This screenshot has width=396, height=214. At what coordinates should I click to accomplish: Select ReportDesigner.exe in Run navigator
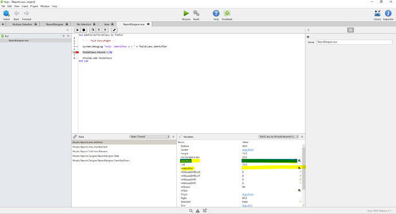tap(18, 40)
